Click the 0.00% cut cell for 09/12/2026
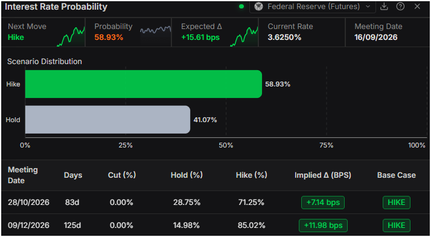The image size is (431, 237). click(121, 226)
